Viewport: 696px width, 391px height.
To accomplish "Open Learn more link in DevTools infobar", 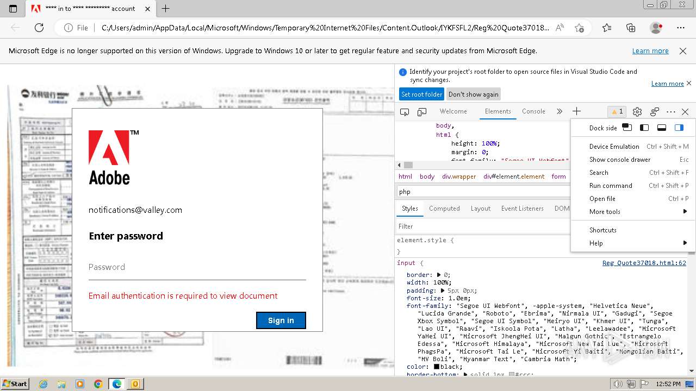I will click(668, 84).
